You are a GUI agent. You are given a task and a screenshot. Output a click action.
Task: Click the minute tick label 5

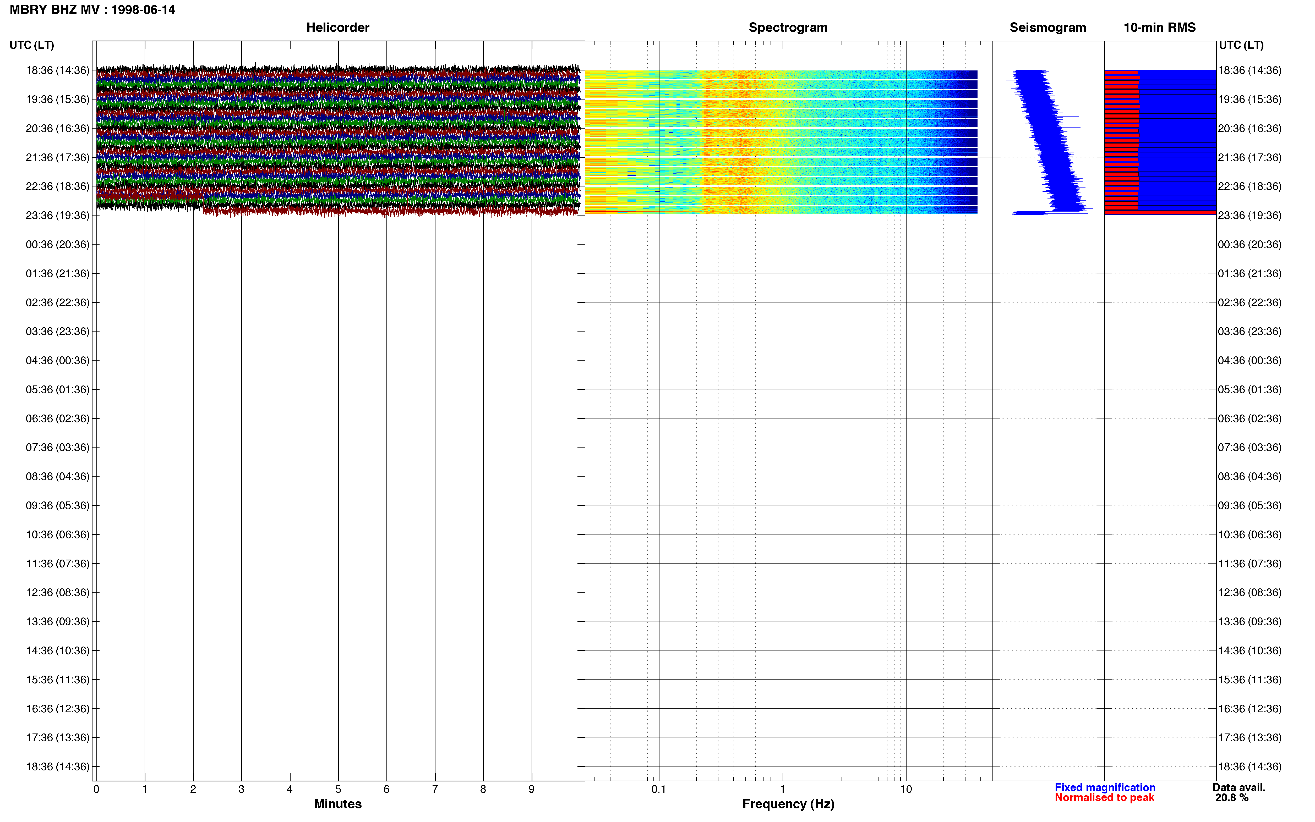[338, 789]
